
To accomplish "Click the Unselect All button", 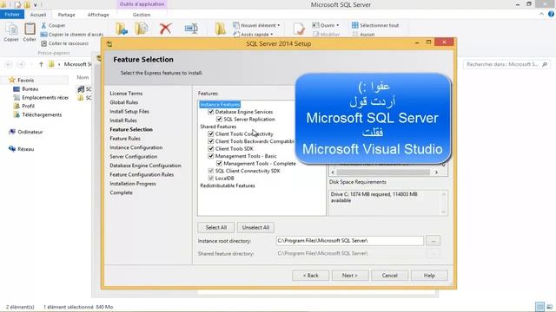I will 255,227.
